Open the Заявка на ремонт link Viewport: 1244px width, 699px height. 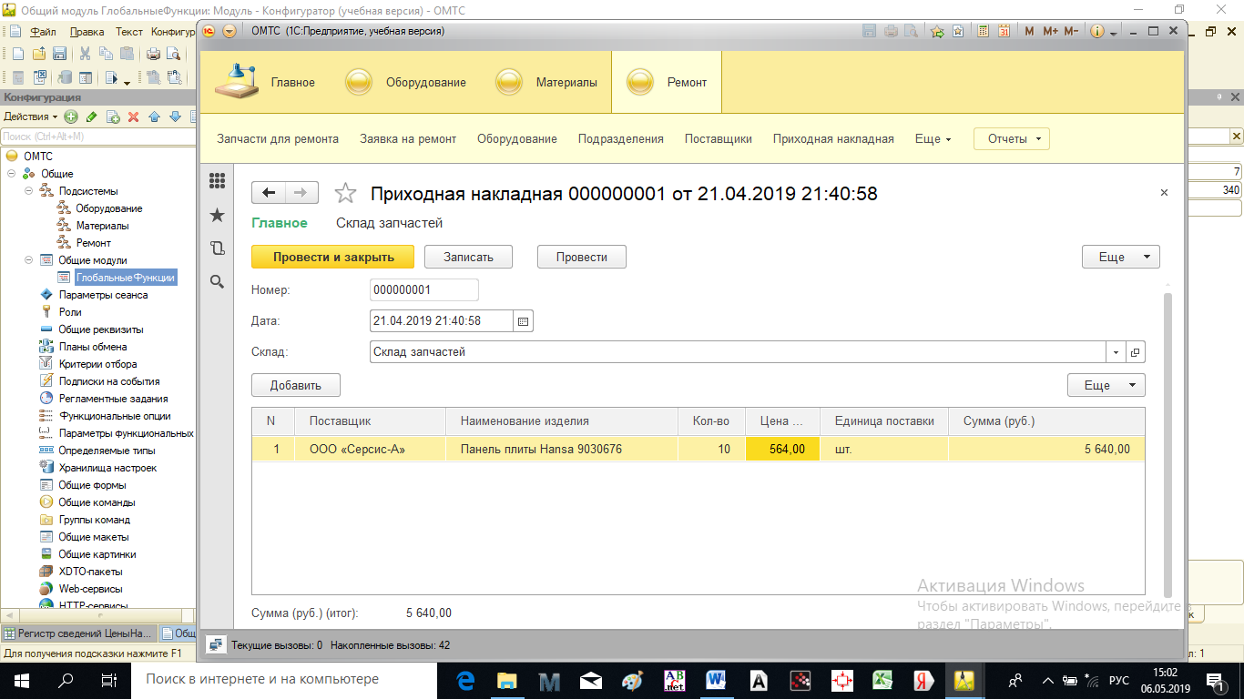[x=408, y=139]
